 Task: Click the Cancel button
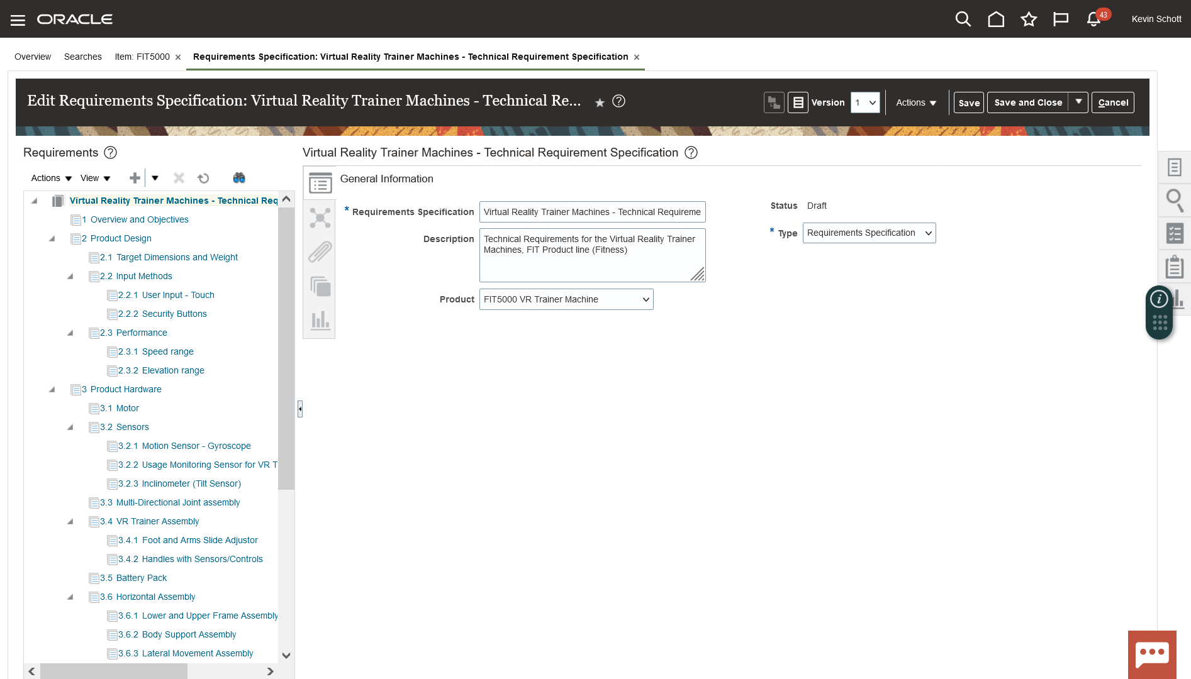point(1112,102)
